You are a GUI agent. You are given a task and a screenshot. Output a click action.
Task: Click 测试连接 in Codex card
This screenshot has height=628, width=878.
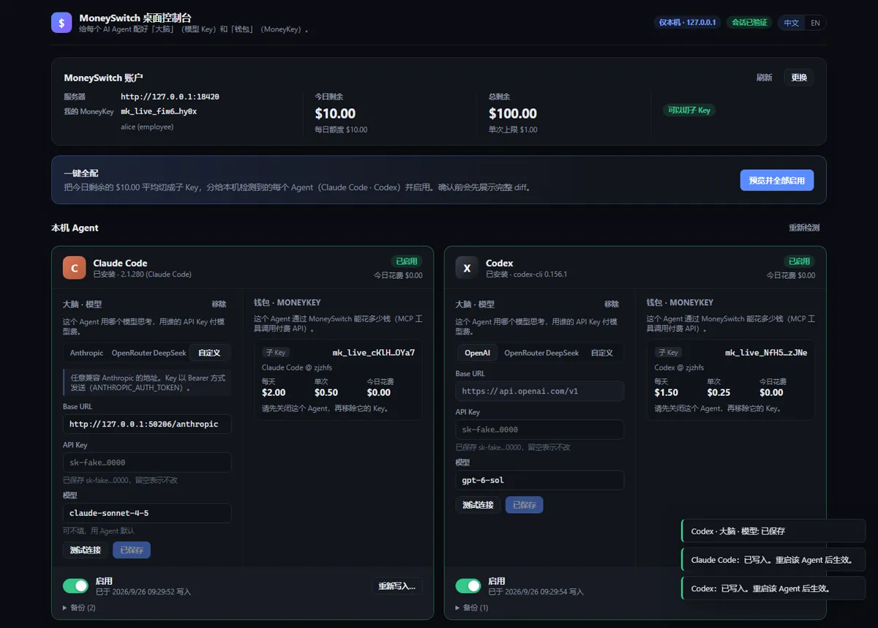pos(479,505)
